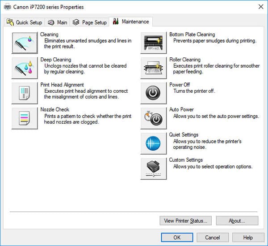Run Deep Cleaning to unclog nozzles
This screenshot has height=246, width=268.
[25, 68]
